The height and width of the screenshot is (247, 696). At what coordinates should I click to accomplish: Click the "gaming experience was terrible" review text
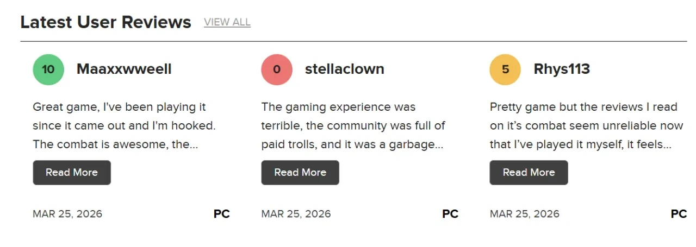(x=353, y=126)
